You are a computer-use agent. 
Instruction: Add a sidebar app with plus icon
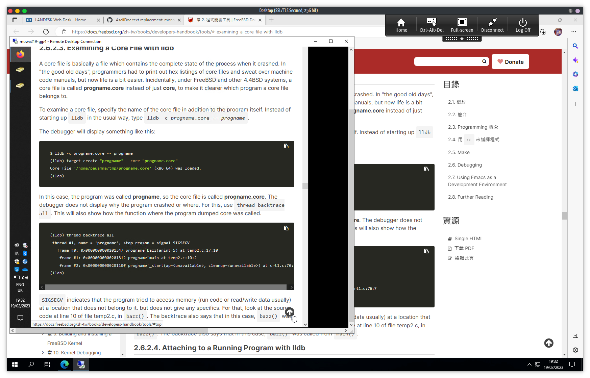(x=575, y=104)
